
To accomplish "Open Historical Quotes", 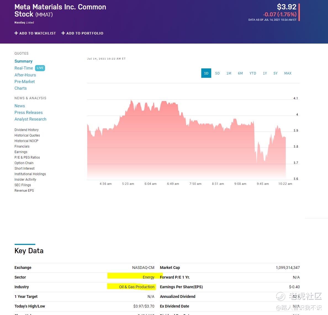I will pyautogui.click(x=27, y=135).
